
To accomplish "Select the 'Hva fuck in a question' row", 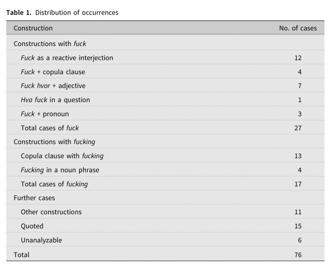I will tap(55, 100).
